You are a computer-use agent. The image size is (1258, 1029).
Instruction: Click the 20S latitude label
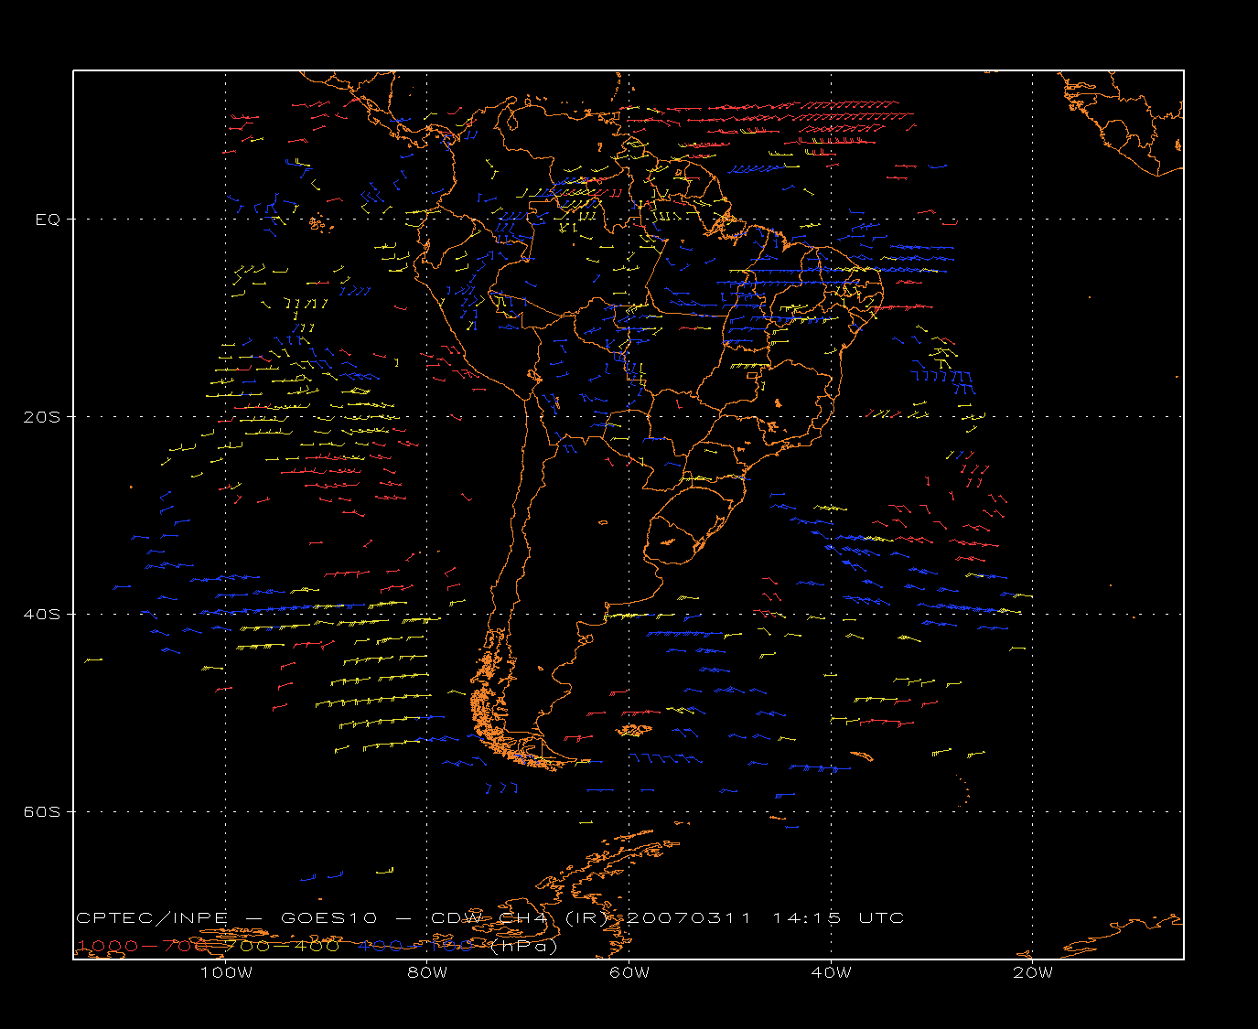click(x=41, y=416)
